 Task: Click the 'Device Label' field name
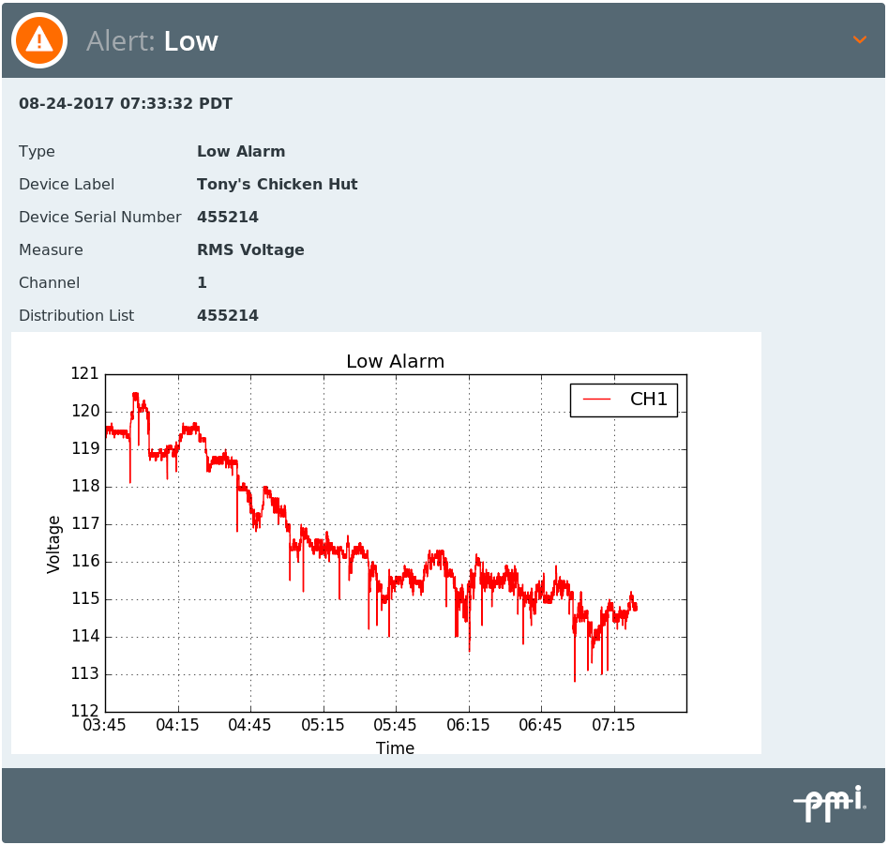pos(67,185)
